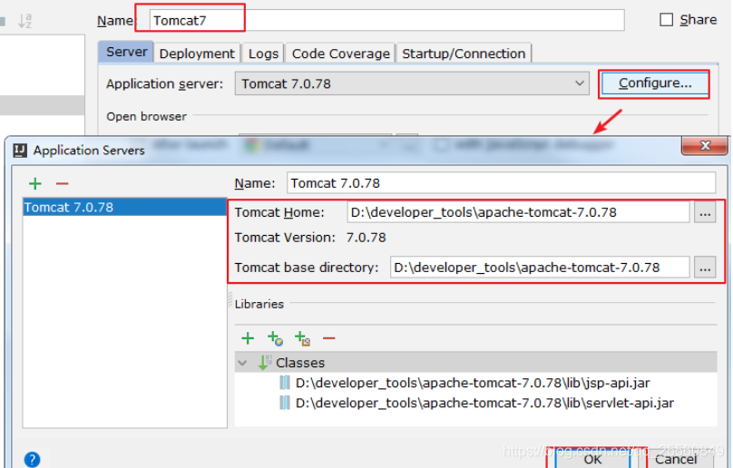Viewport: 733px width, 468px height.
Task: Remove selected library with red minus
Action: [x=329, y=338]
